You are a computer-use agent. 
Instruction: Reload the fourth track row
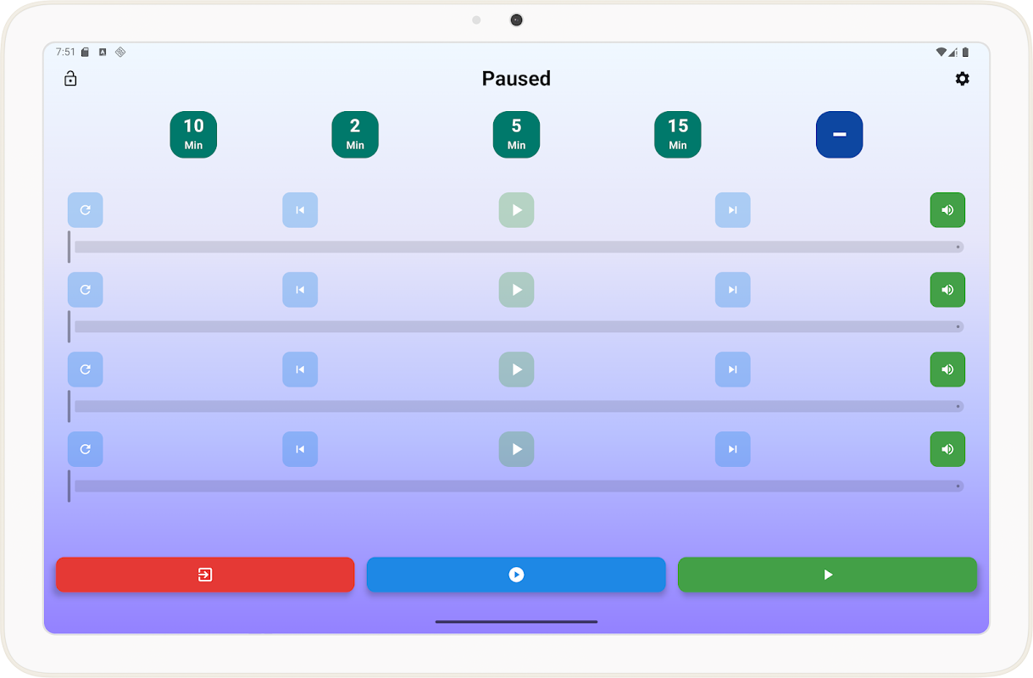click(86, 449)
